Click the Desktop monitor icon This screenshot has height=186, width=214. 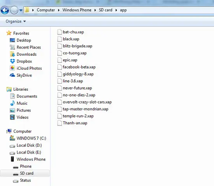12,40
